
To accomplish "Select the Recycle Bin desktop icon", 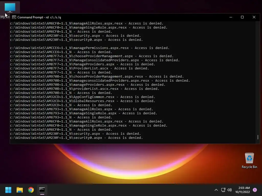I will (x=249, y=161).
